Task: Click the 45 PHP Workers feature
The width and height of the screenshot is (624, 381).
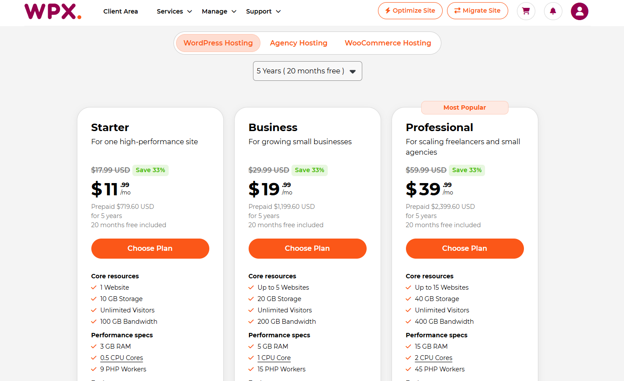Action: click(440, 369)
